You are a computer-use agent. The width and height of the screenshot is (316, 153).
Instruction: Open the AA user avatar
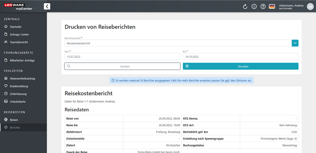pyautogui.click(x=310, y=6)
